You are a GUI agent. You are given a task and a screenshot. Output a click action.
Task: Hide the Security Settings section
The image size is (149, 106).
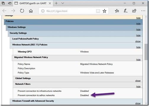point(138,35)
